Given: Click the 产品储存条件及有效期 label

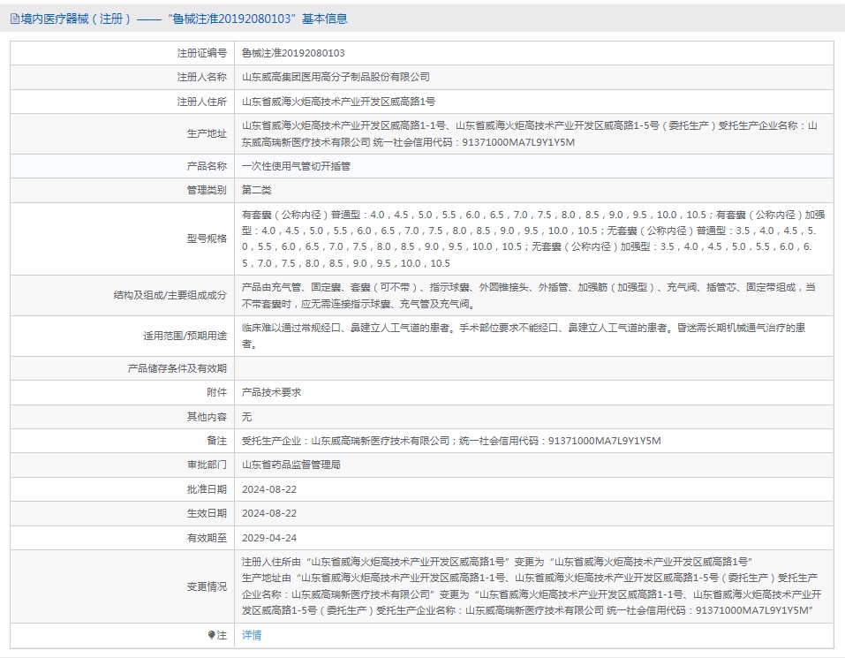Looking at the screenshot, I should [x=177, y=368].
